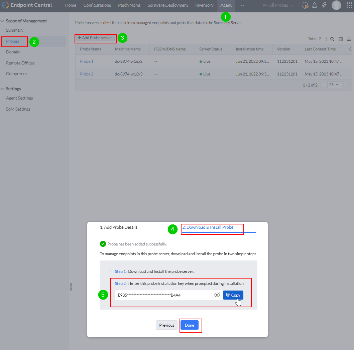354x350 pixels.
Task: Open the column chooser table icon
Action: [x=340, y=39]
